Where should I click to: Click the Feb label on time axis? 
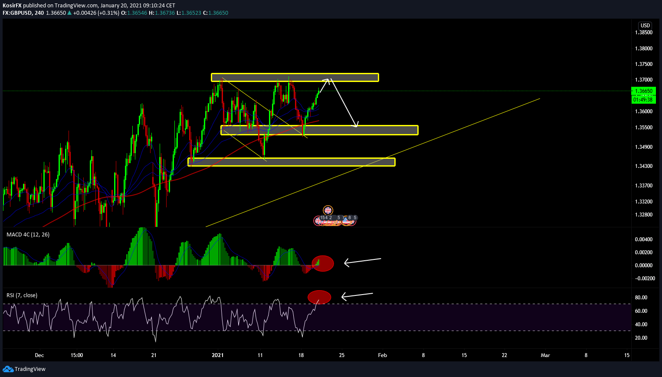pos(383,355)
